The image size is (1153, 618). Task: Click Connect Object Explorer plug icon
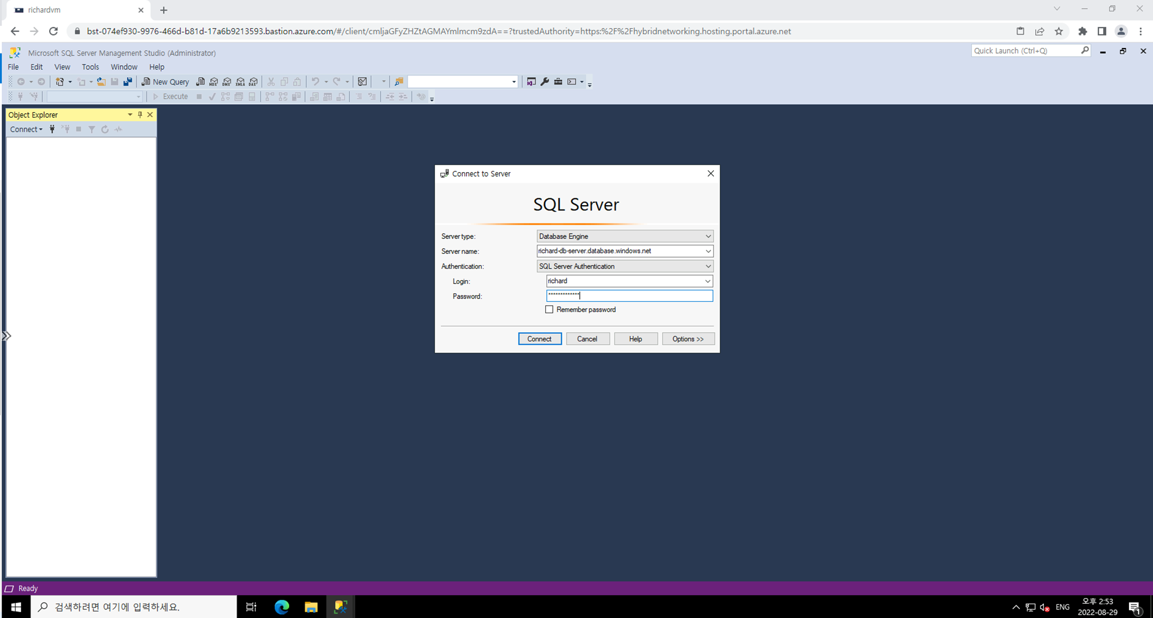pyautogui.click(x=52, y=129)
